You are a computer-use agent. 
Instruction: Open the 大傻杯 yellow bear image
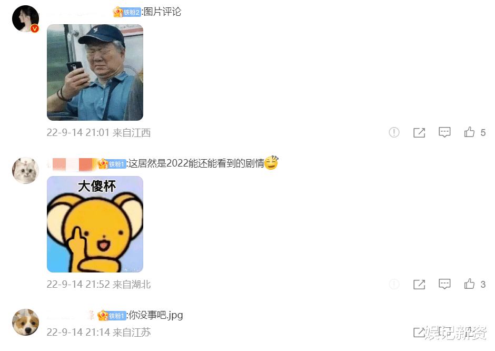[x=95, y=225]
